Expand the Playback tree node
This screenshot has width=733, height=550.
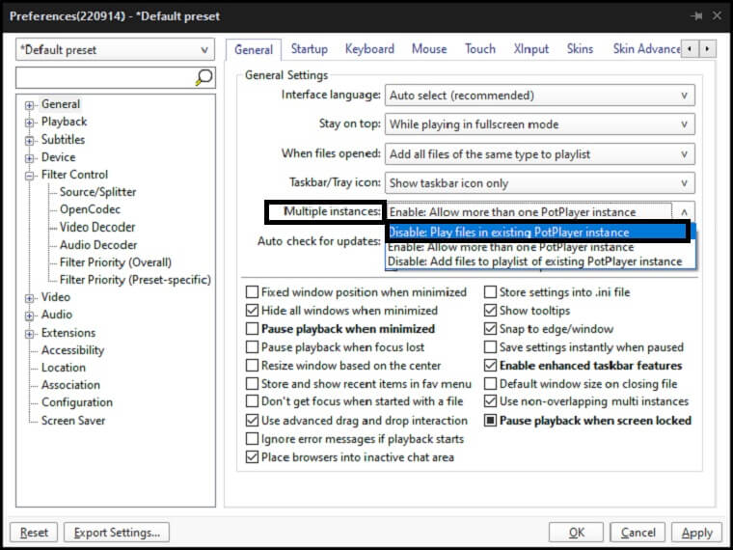click(29, 123)
